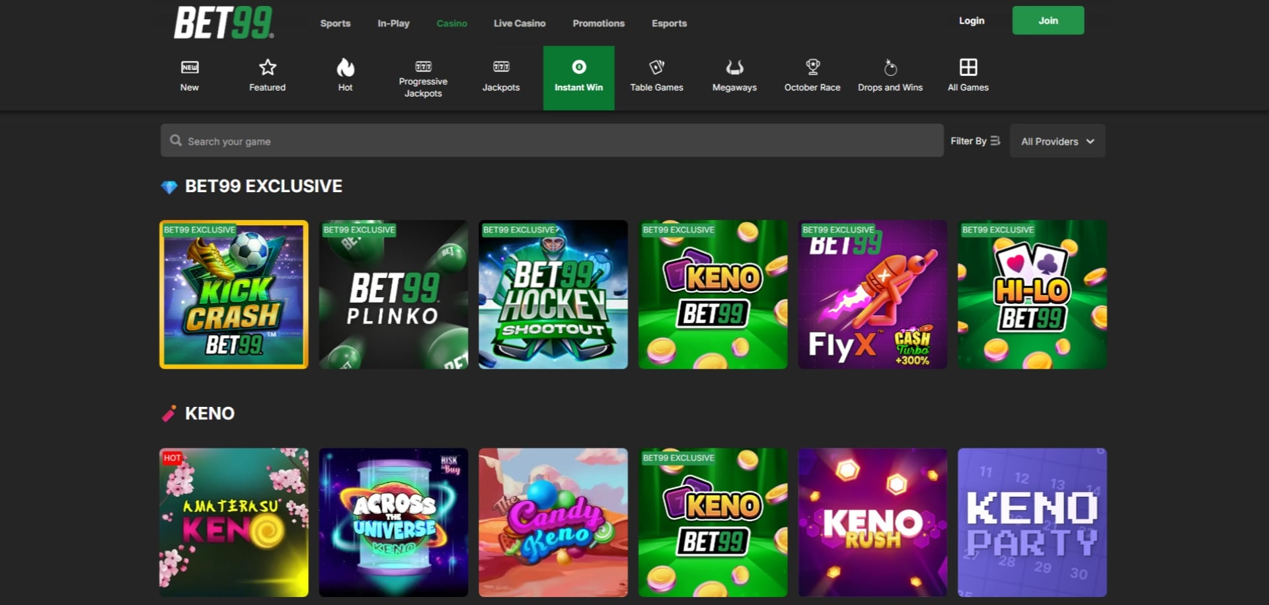This screenshot has height=605, width=1269.
Task: Click the BET99 EXCLUSIVE section heading
Action: click(x=264, y=186)
